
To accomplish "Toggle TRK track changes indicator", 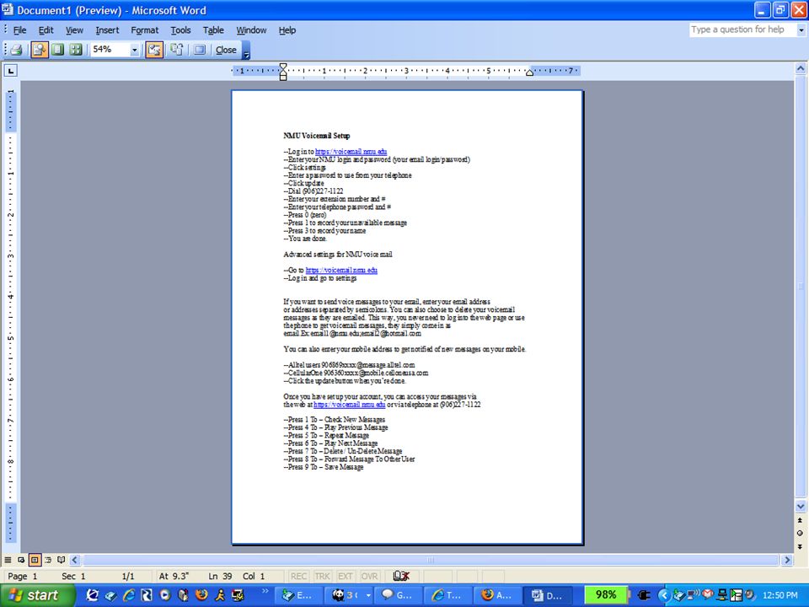I will [x=323, y=576].
